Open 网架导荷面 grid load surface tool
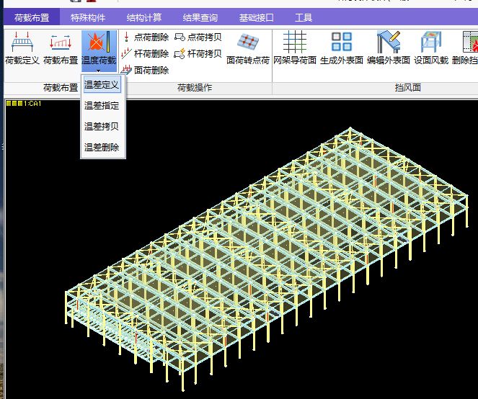The height and width of the screenshot is (399, 478). pos(294,48)
